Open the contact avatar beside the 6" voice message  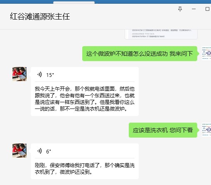(x=20, y=150)
